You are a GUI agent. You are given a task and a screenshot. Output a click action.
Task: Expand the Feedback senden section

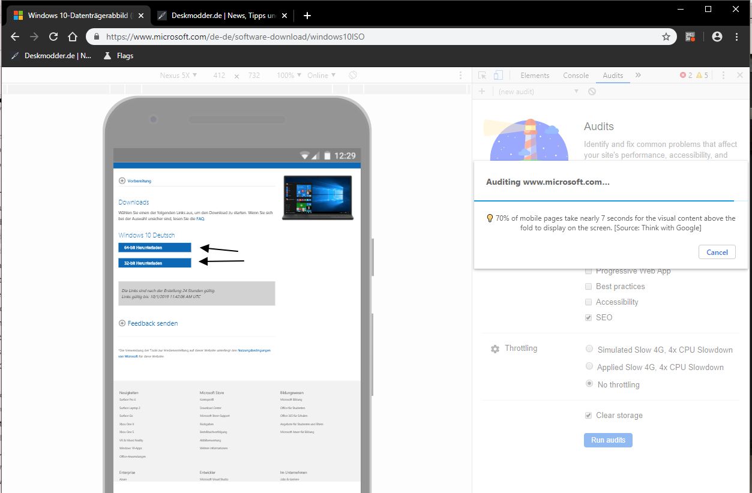148,323
